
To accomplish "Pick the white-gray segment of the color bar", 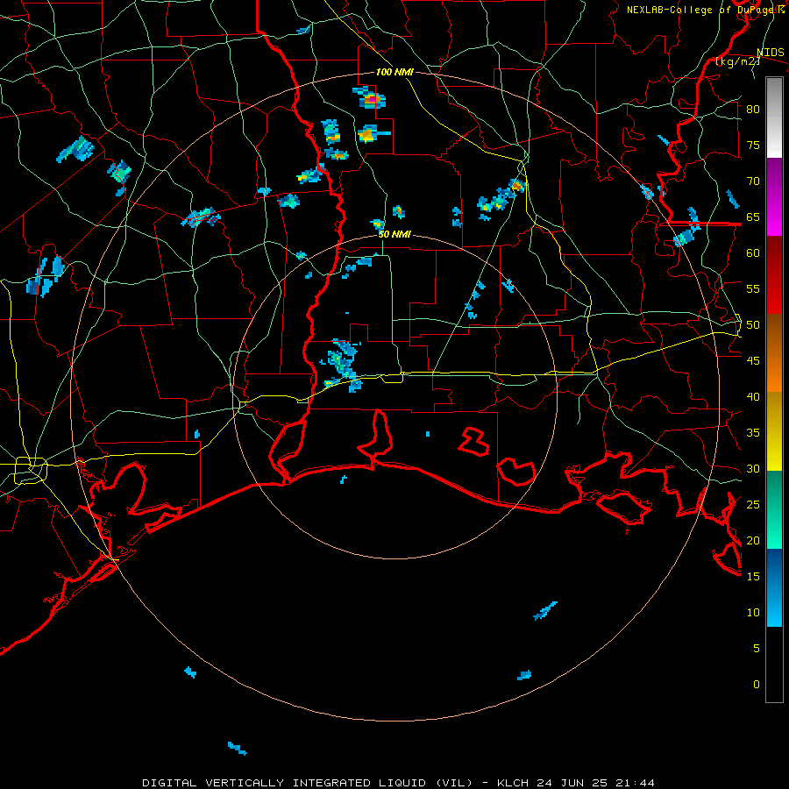I will coord(774,117).
